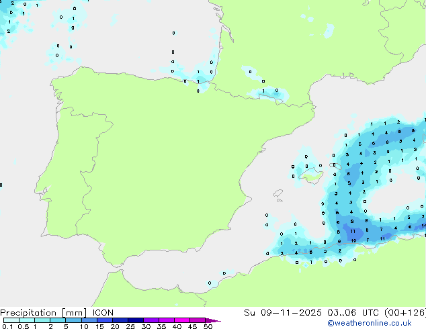426x329 pixels.
Task: Click the legend tick label '0.5'
Action: (23, 326)
